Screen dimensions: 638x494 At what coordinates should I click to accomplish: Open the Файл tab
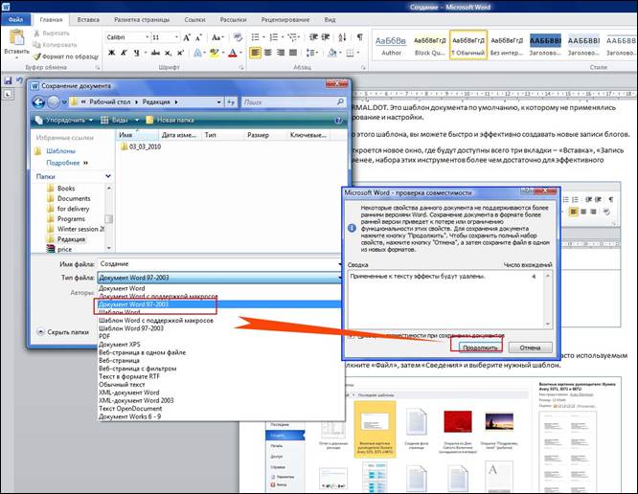coord(16,19)
